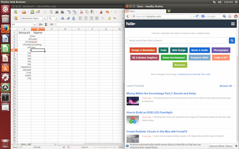Open the Photography category button
239x149 pixels.
221,50
